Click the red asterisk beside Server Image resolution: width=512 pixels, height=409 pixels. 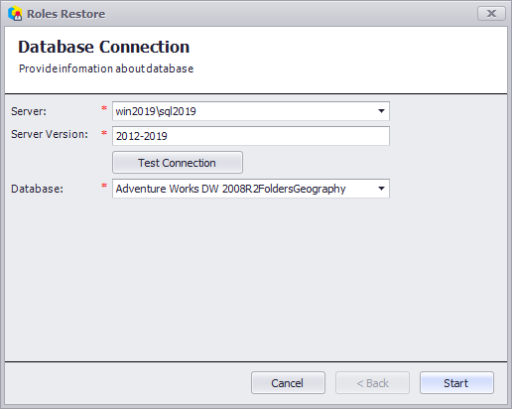tap(104, 108)
